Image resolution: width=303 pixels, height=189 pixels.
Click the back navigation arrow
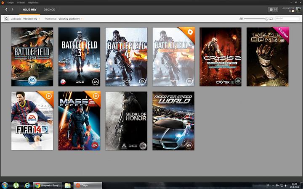coord(6,9)
